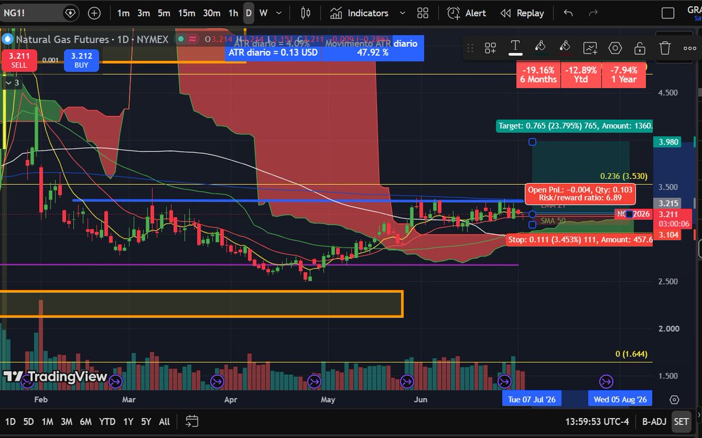Viewport: 702px width, 438px height.
Task: Open drawing templates grid-plus icon
Action: 490,48
